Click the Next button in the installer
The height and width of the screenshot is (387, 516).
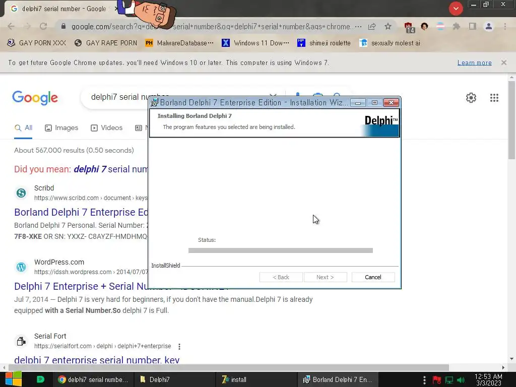point(325,277)
